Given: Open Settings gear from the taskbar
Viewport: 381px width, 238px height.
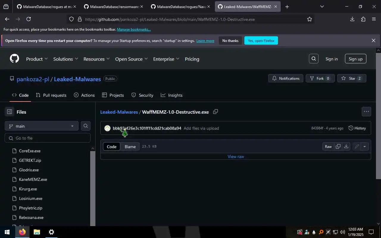Looking at the screenshot, I should tap(51, 232).
